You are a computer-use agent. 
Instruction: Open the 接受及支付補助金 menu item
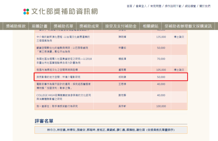click(x=121, y=26)
